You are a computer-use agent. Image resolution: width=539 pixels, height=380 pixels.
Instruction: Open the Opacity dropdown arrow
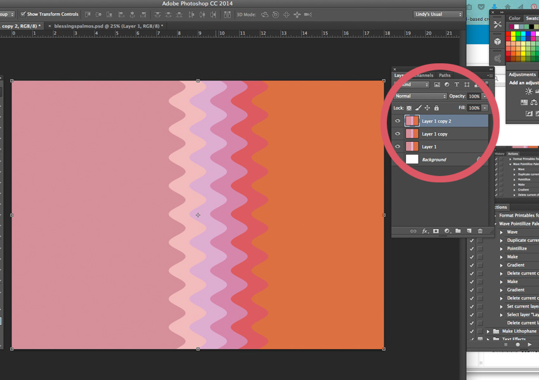coord(484,96)
